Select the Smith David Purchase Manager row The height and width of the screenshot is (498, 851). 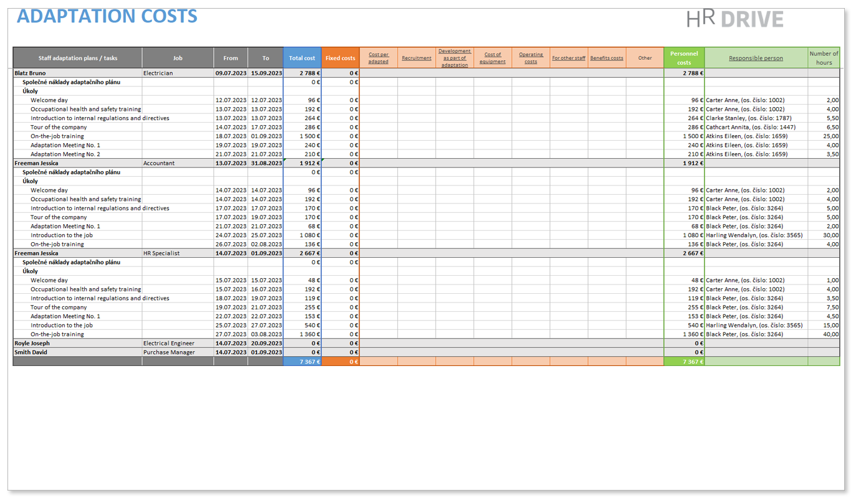point(36,352)
